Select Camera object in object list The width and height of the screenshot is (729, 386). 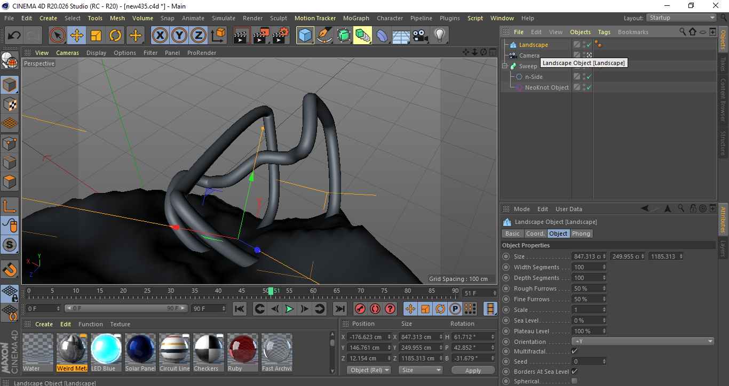[529, 55]
